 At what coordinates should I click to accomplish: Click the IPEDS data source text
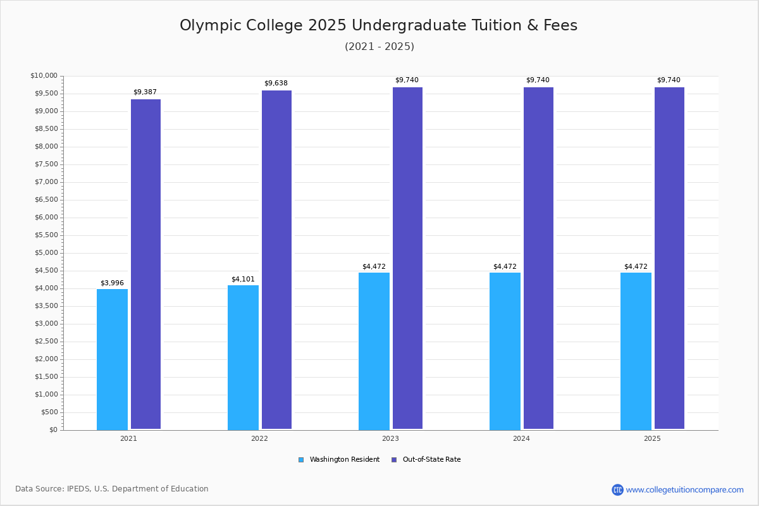112,489
